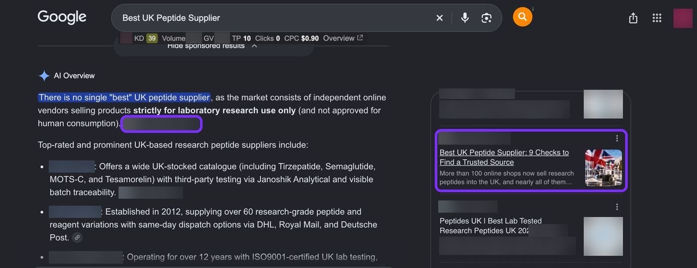Click snippet 'More than 100 online shops now sell research'
697x268 pixels.
point(507,173)
